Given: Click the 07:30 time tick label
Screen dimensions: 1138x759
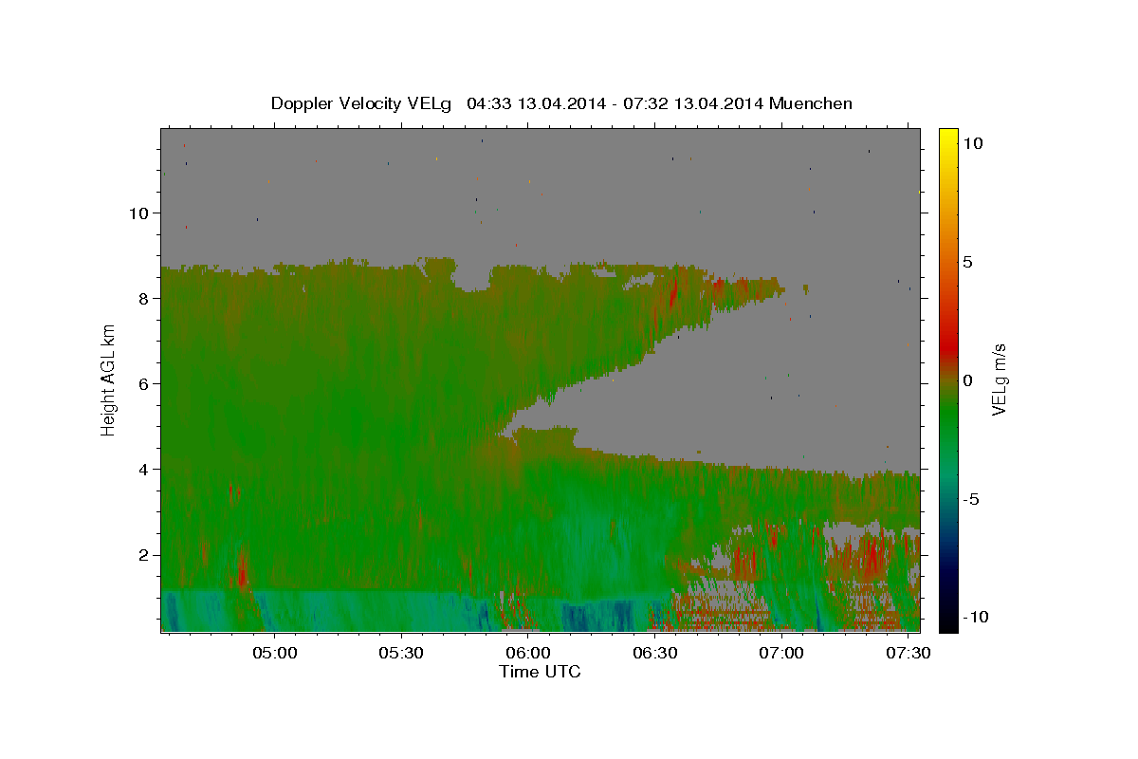Looking at the screenshot, I should click(x=908, y=653).
